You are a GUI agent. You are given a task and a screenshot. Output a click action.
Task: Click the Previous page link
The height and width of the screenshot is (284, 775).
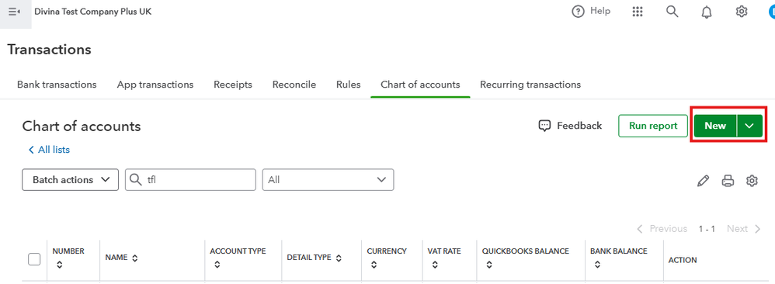[662, 229]
